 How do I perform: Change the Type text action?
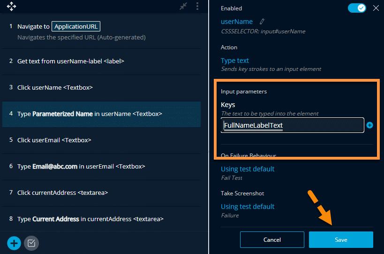coord(234,61)
